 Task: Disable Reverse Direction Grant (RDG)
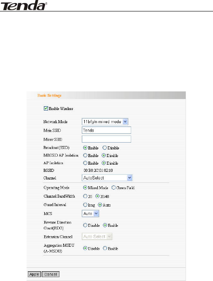coord(85,225)
